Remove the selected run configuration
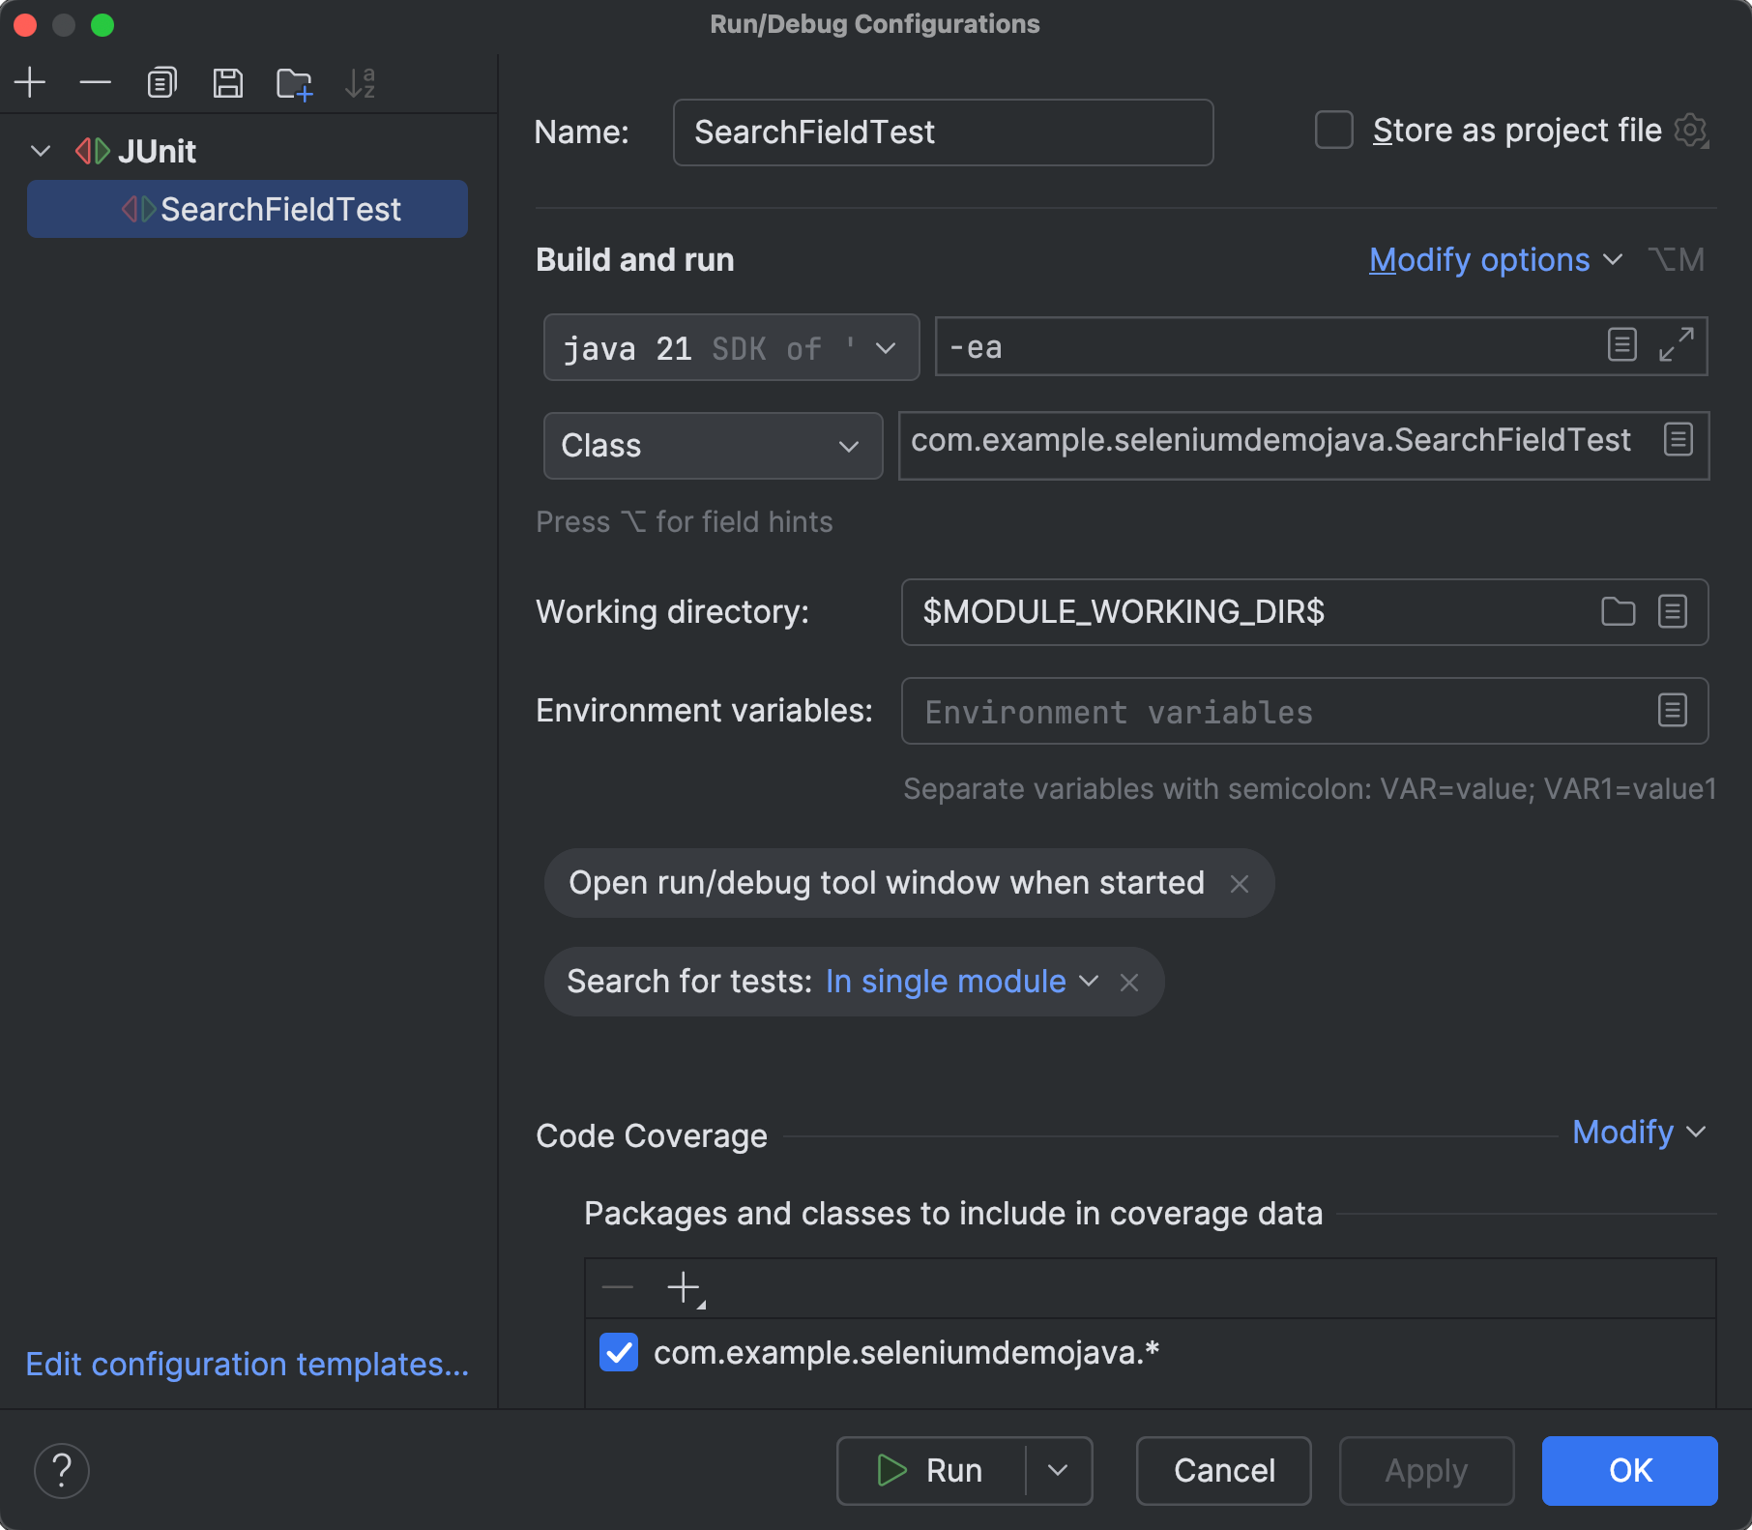The height and width of the screenshot is (1530, 1752). pyautogui.click(x=95, y=82)
